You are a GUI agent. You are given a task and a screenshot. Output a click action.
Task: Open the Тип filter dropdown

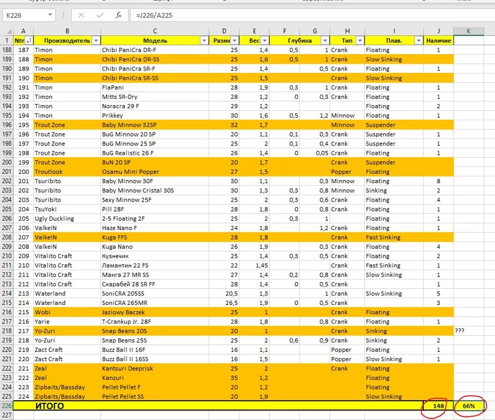(x=360, y=41)
